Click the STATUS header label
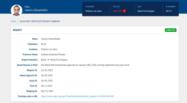The width and height of the screenshot is (187, 103). [116, 7]
